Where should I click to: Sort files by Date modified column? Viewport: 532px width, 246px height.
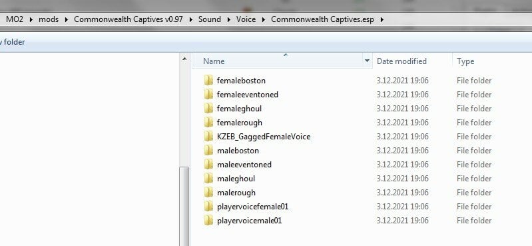[x=401, y=61]
